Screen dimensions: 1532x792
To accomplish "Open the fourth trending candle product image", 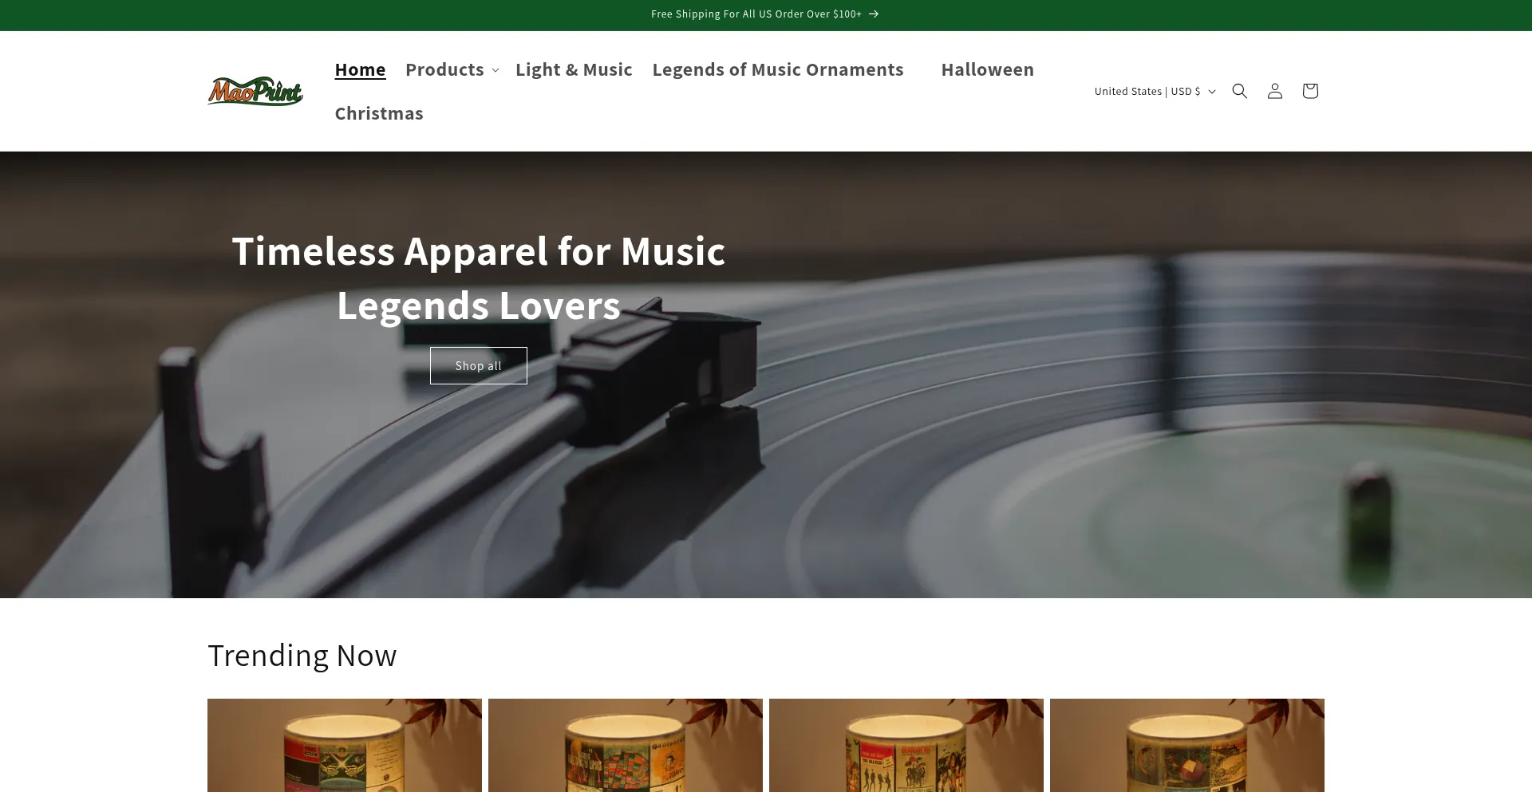I will 1187,745.
